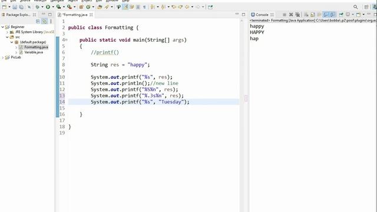Click the Open Perspective icon
377x212 pixels.
366,7
